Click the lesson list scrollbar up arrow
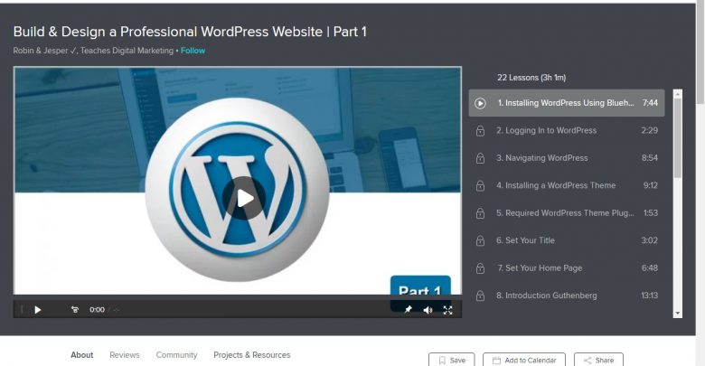705x366 pixels. 678,93
